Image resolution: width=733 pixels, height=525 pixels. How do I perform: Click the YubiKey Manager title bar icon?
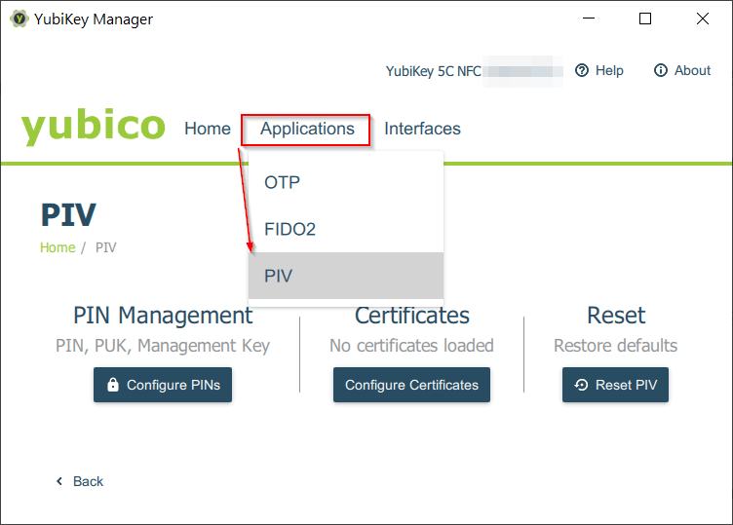(19, 19)
